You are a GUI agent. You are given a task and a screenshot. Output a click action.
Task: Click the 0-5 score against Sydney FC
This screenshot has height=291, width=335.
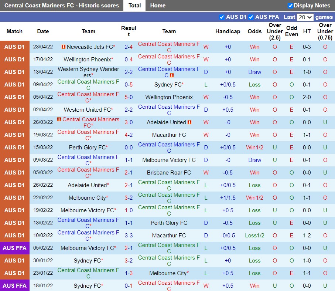[x=129, y=85]
